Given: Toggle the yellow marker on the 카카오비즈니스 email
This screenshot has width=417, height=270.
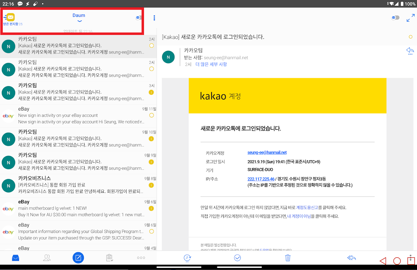Looking at the screenshot, I should click(151, 185).
